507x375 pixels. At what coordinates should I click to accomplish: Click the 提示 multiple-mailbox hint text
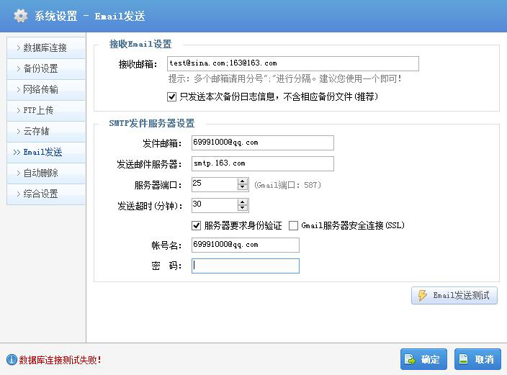tap(285, 78)
